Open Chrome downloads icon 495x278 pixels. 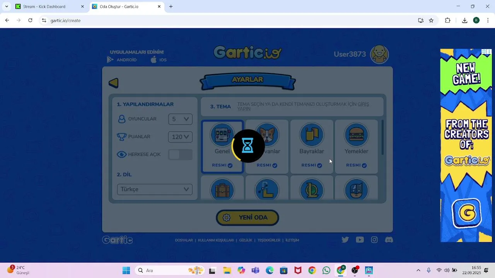point(465,20)
